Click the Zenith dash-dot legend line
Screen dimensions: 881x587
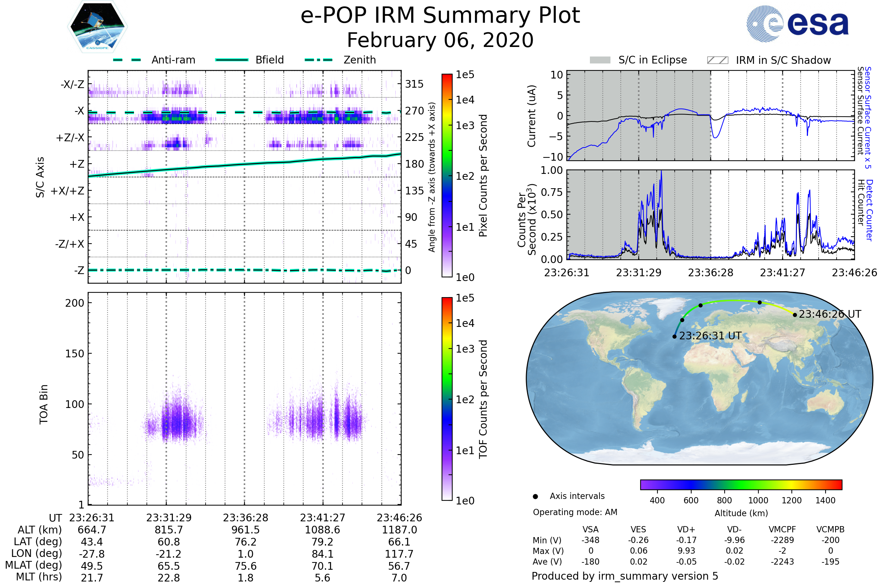pyautogui.click(x=319, y=60)
